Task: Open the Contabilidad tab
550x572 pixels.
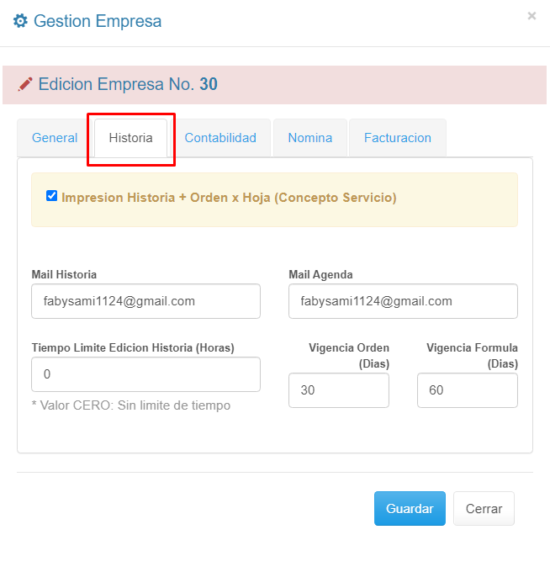Action: 220,138
